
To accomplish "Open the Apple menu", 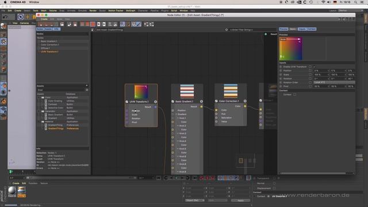I will (5, 2).
